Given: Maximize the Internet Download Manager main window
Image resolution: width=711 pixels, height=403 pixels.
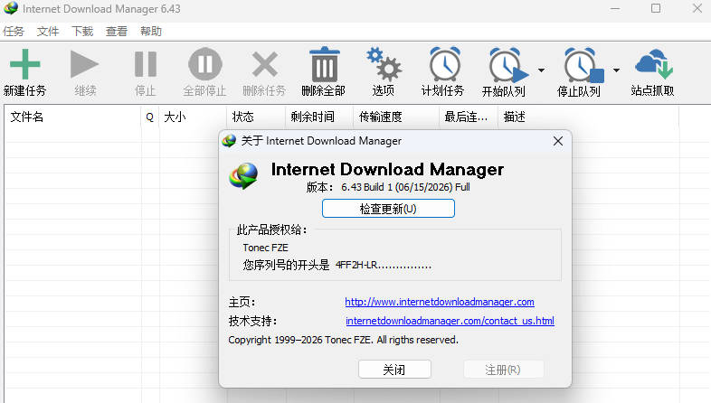Looking at the screenshot, I should click(x=656, y=8).
